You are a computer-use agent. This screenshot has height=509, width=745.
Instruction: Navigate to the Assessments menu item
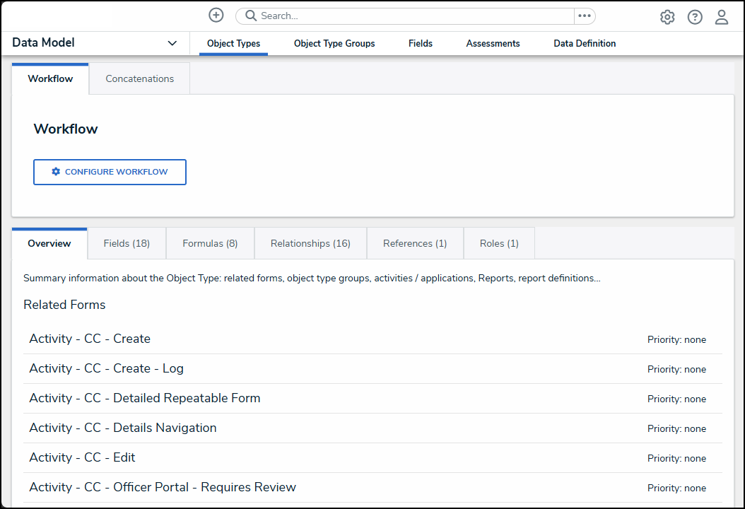(493, 43)
